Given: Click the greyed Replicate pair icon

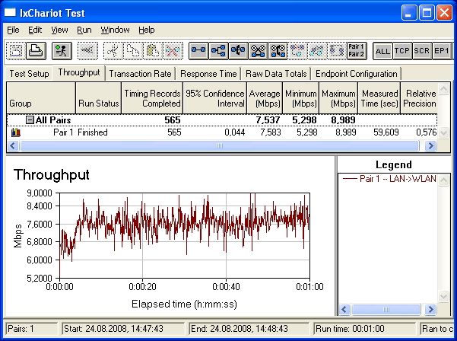Looking at the screenshot, I should point(297,51).
